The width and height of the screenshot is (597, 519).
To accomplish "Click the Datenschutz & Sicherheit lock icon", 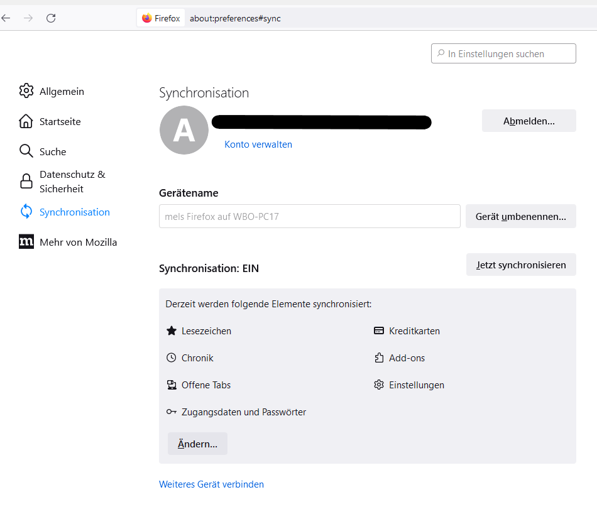I will (x=26, y=182).
